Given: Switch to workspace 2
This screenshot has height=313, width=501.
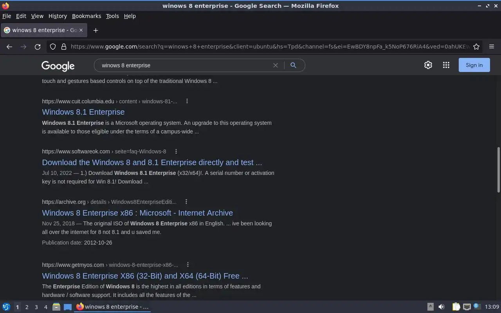Looking at the screenshot, I should click(27, 307).
